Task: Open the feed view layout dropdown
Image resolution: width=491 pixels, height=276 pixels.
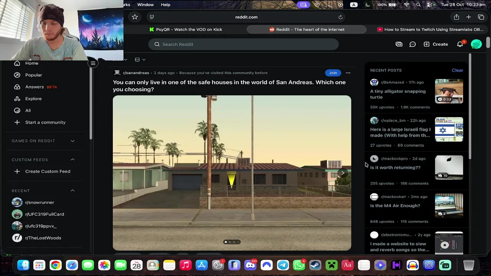Action: pos(140,59)
